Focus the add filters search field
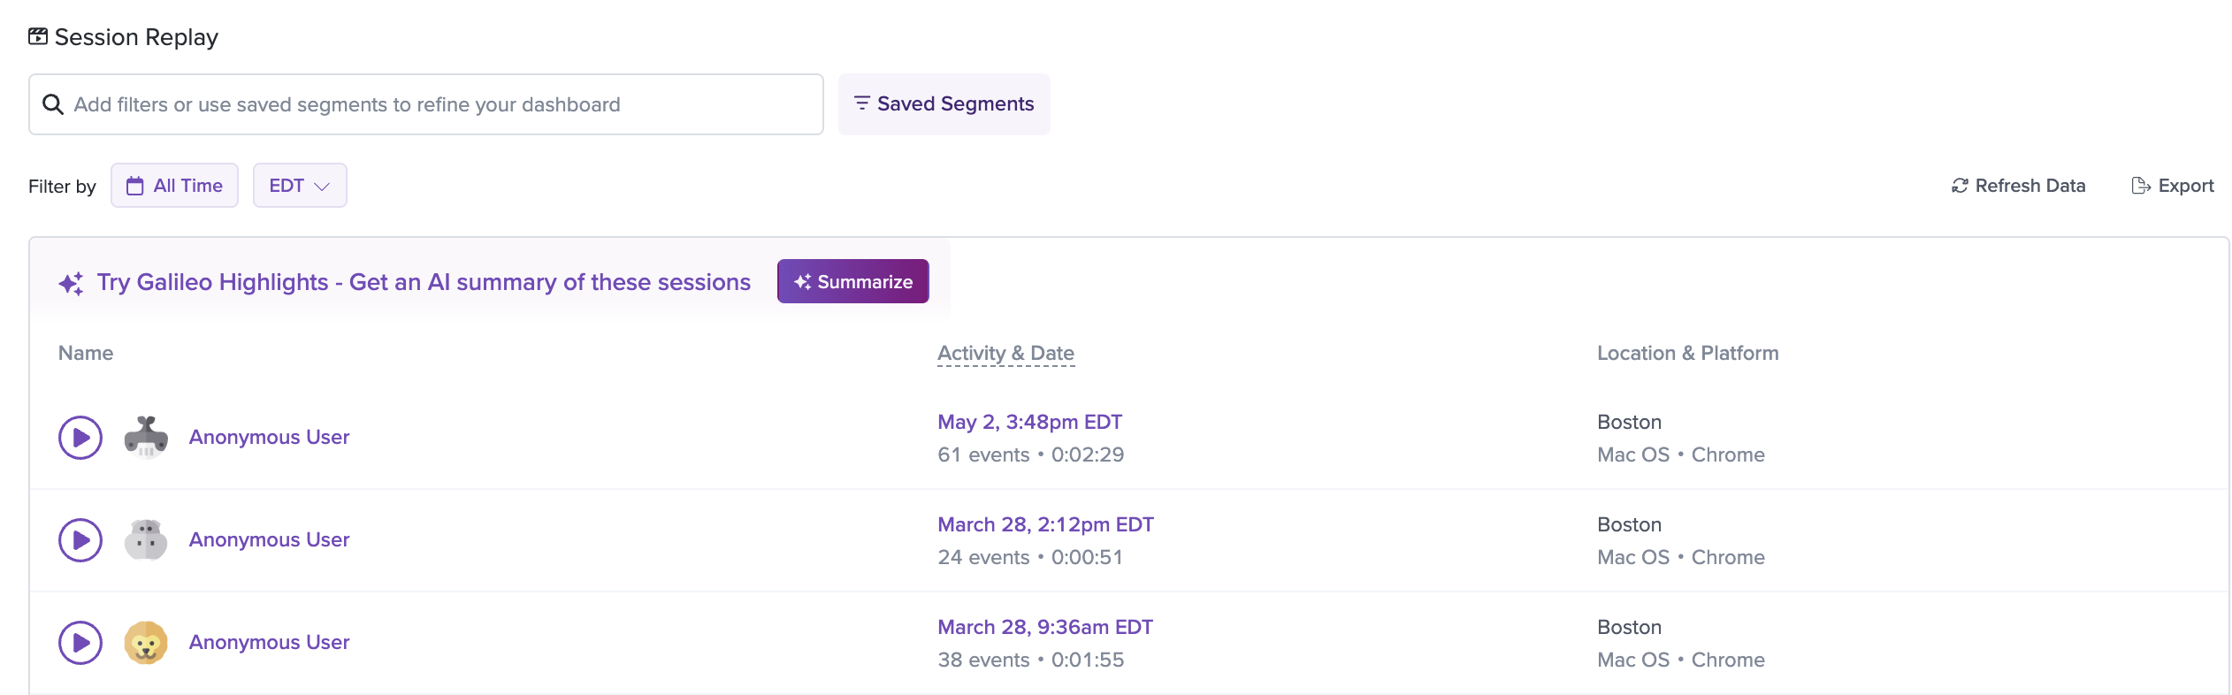The width and height of the screenshot is (2232, 695). tap(426, 104)
